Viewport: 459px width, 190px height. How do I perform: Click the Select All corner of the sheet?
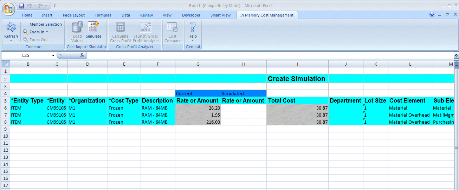click(x=6, y=64)
